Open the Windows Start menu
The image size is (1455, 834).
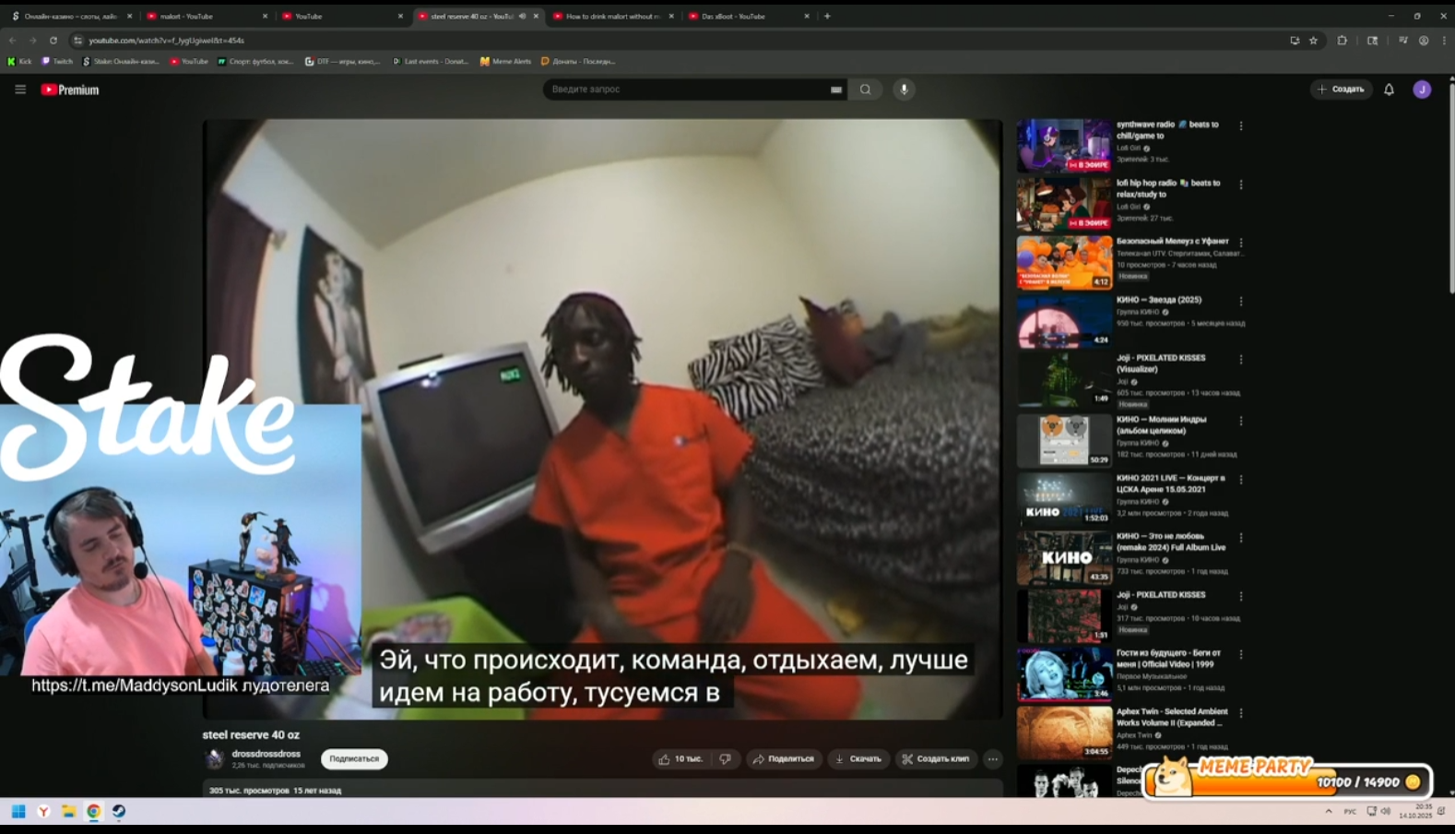coord(18,812)
